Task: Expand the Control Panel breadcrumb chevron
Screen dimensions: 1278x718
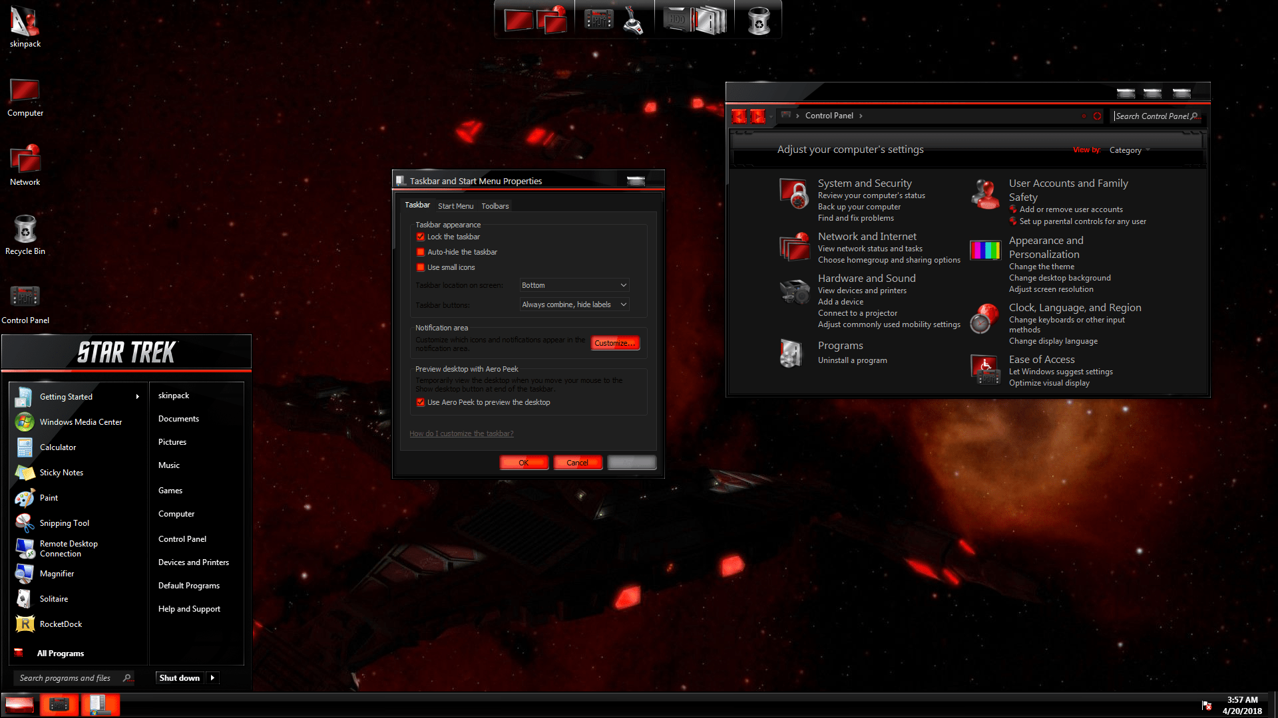Action: coord(861,116)
